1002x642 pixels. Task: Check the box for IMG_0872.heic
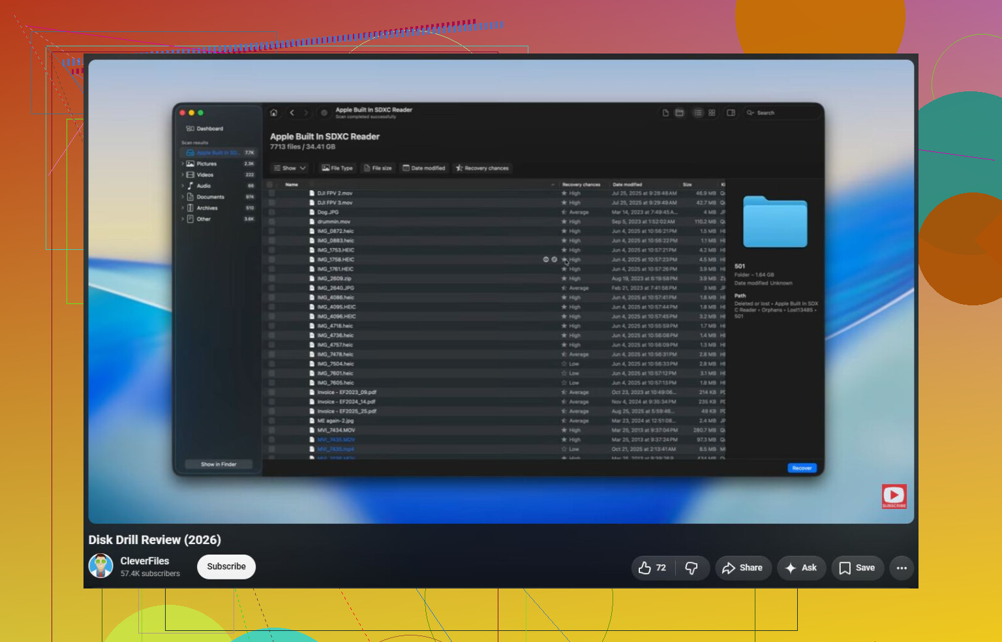pyautogui.click(x=271, y=231)
